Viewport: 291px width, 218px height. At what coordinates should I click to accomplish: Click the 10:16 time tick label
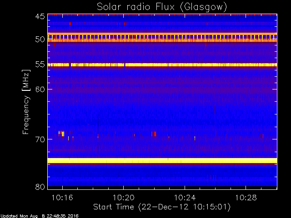click(62, 198)
